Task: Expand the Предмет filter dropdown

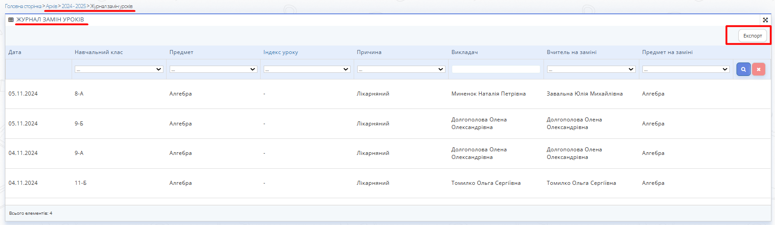Action: pyautogui.click(x=213, y=69)
